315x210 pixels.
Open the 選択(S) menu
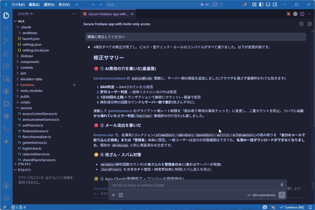49,4
